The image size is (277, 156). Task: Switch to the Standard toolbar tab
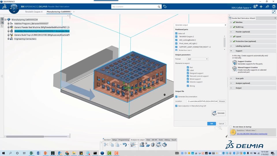[107, 140]
